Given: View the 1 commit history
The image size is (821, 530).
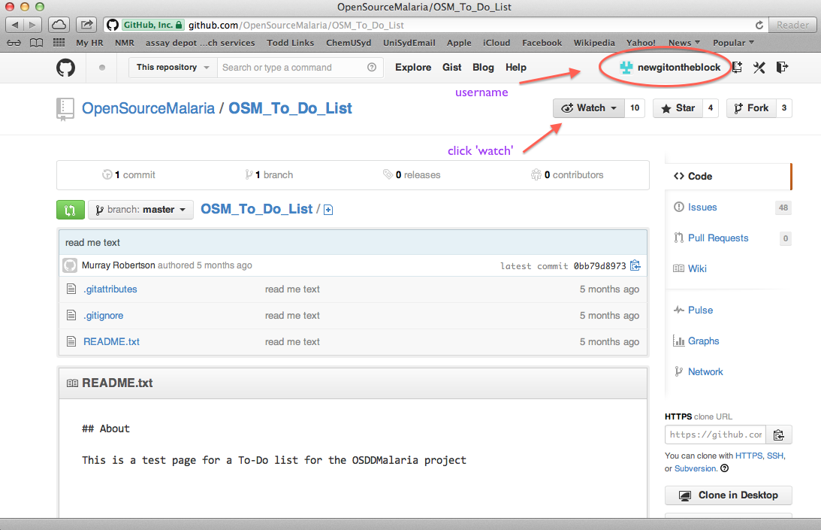Looking at the screenshot, I should 128,175.
